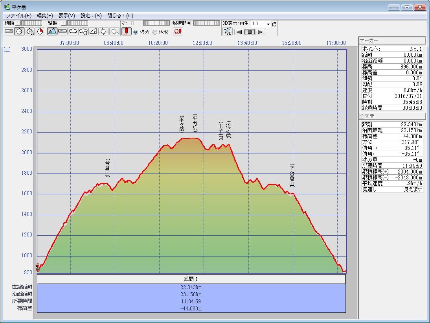Screen dimensions: 430x323
Task: Click the 全区間 panel header
Action: pyautogui.click(x=392, y=116)
